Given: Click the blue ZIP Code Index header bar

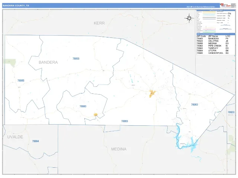Looking at the screenshot, I should [216, 34].
